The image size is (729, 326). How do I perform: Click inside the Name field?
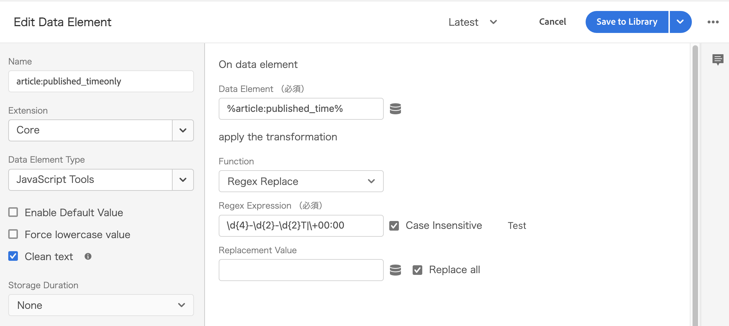tap(101, 81)
